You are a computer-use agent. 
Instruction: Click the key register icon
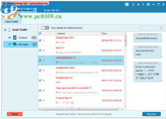click(133, 4)
